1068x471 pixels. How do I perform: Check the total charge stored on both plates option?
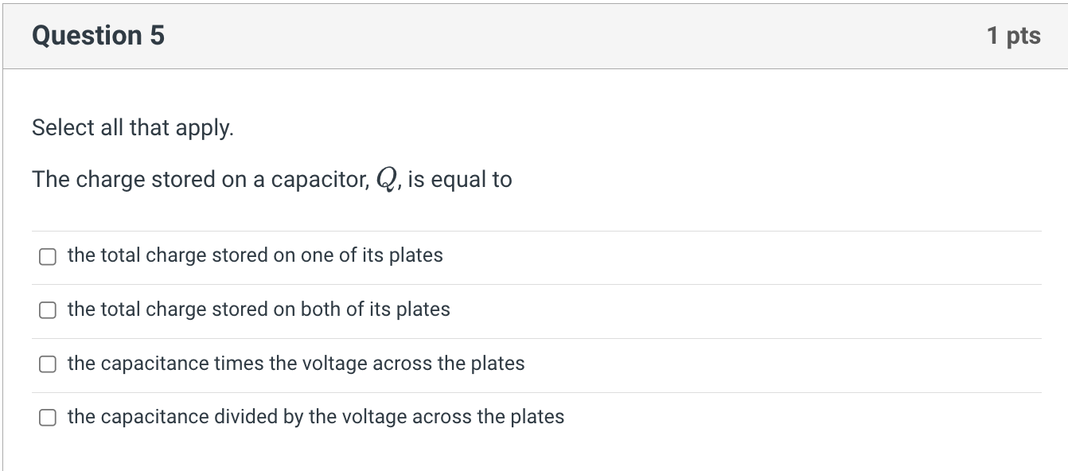click(x=47, y=310)
